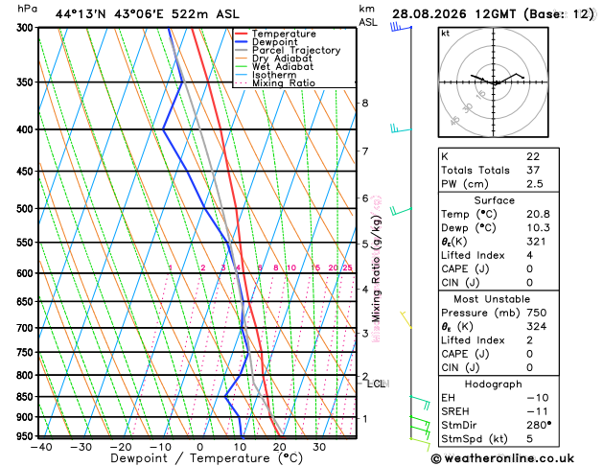The image size is (603, 466).
Task: Click the Most Unstable section header
Action: click(x=492, y=299)
